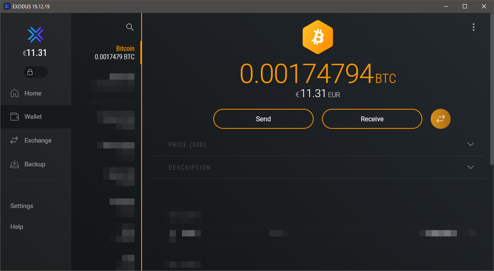Click the Bitcoin hexagon logo
494x271 pixels.
pyautogui.click(x=317, y=37)
